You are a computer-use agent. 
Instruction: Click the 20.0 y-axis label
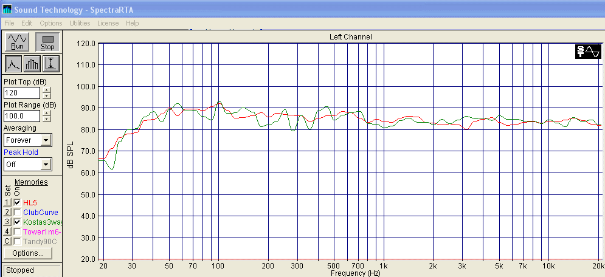pyautogui.click(x=88, y=259)
